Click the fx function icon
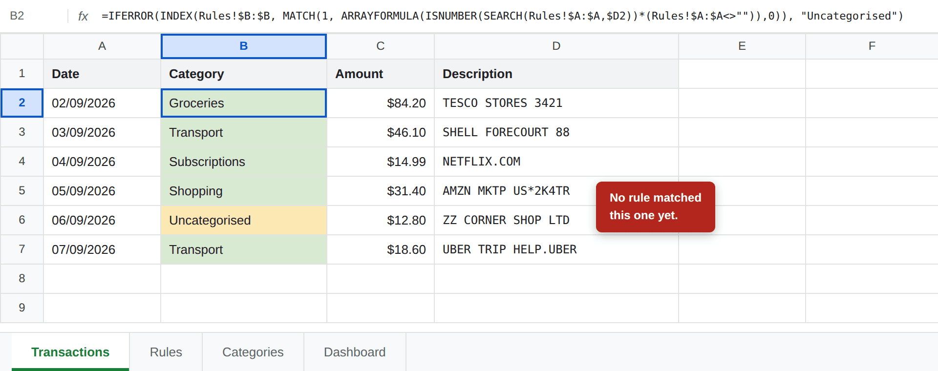The height and width of the screenshot is (371, 938). point(83,16)
